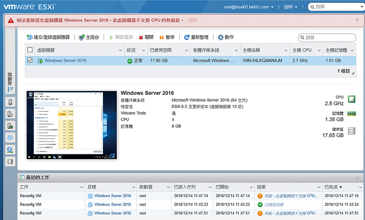Click the orange failure icon for 11:47:51 completed task
This screenshot has width=365, height=220.
[x=260, y=213]
